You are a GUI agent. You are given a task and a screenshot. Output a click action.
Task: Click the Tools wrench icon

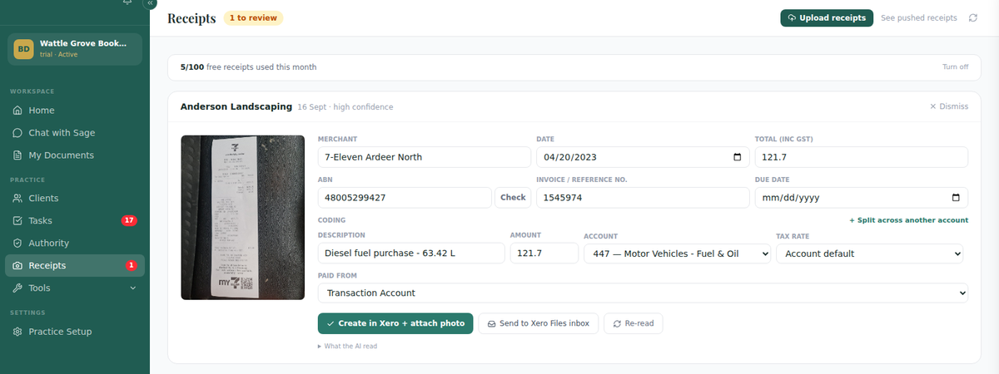pyautogui.click(x=18, y=288)
